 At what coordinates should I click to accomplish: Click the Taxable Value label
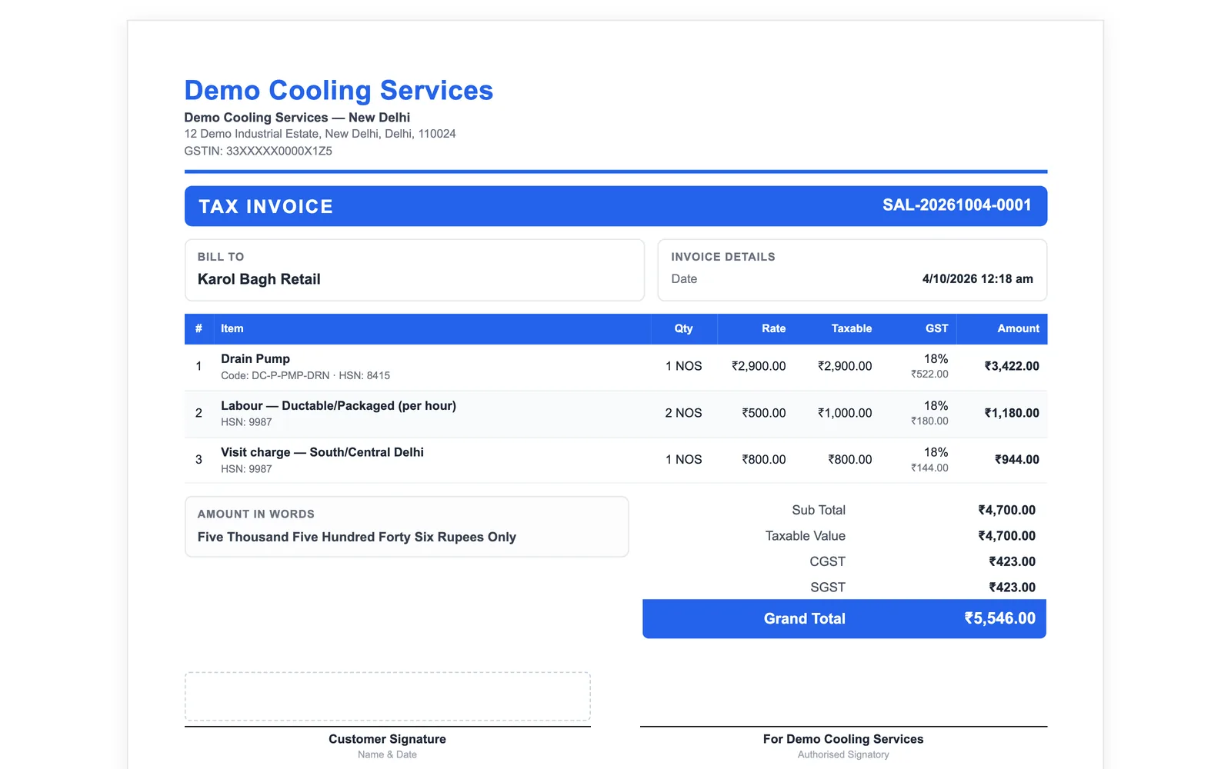tap(805, 536)
